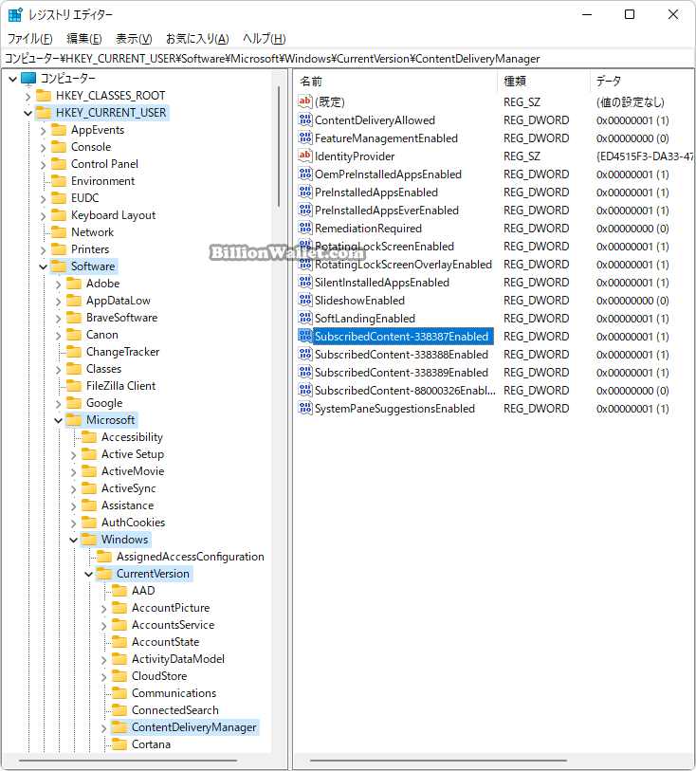This screenshot has height=771, width=696.
Task: Open the 表示(V) menu
Action: (134, 38)
